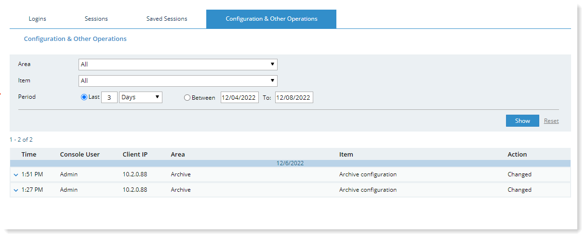Expand the 1:51 PM row chevron
586x238 pixels.
click(16, 175)
